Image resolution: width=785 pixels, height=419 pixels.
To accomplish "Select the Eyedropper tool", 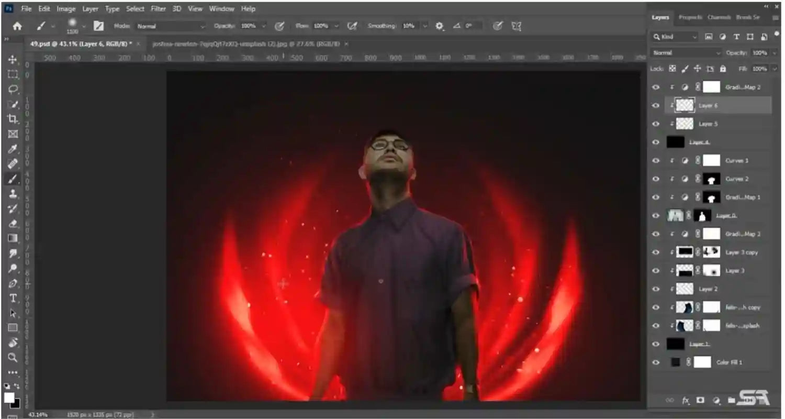I will pyautogui.click(x=13, y=149).
